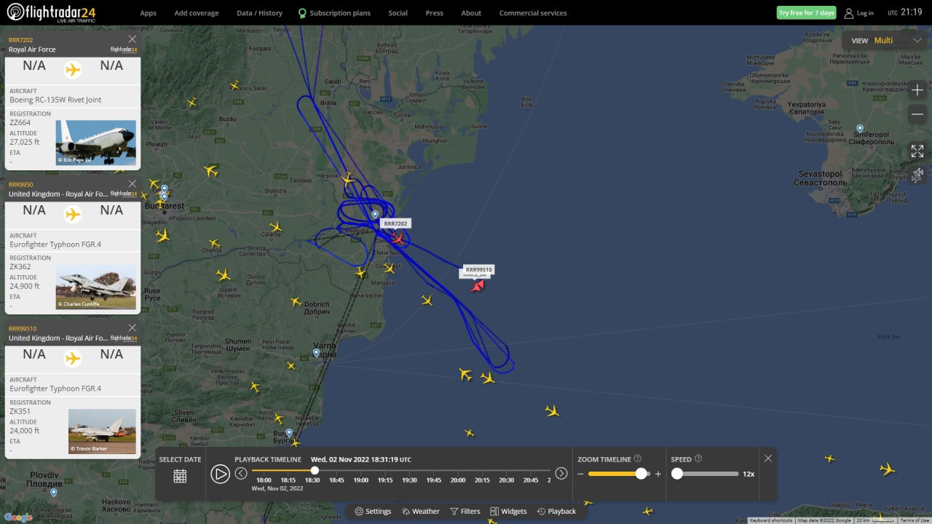The width and height of the screenshot is (932, 524).
Task: Enter fullscreen map mode
Action: (x=917, y=151)
